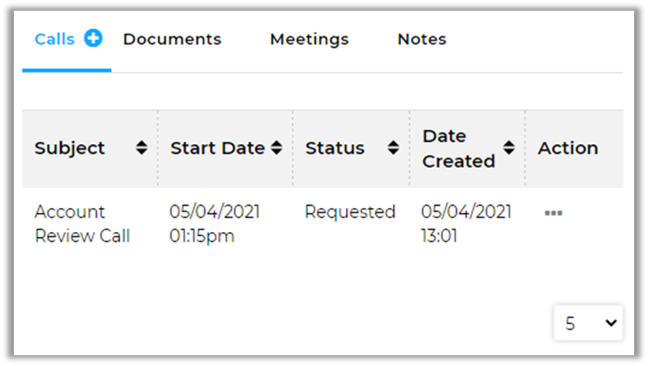Select the Account Review Call subject
The image size is (648, 366).
[82, 223]
